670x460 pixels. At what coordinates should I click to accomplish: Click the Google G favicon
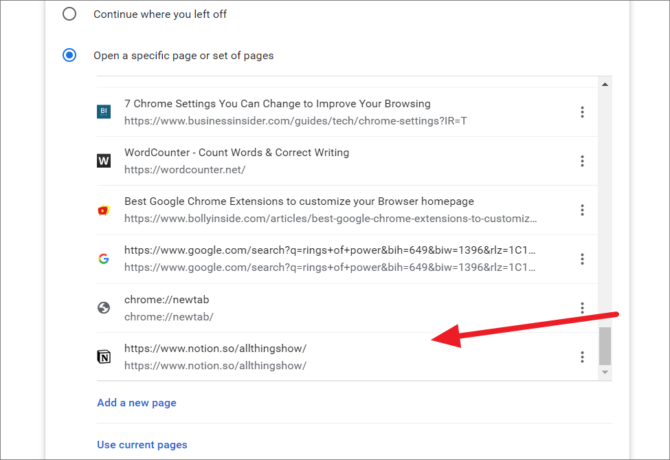point(104,259)
